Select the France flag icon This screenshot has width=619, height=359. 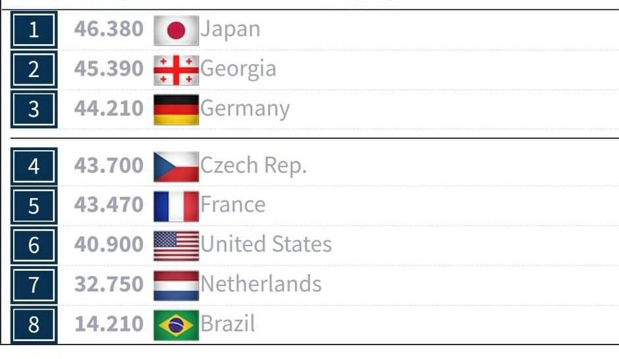click(176, 206)
